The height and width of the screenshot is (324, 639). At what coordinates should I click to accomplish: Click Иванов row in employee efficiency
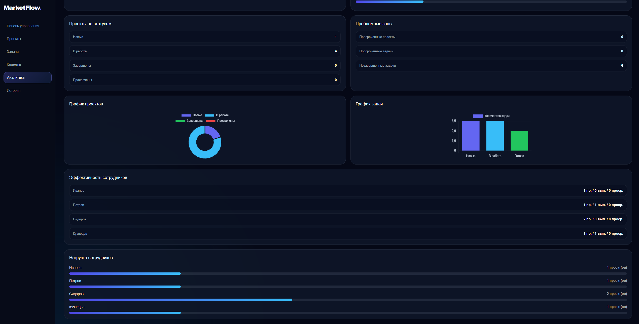pos(348,191)
